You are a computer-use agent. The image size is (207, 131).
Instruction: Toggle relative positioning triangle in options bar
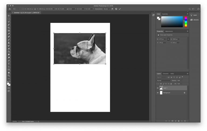35,9
